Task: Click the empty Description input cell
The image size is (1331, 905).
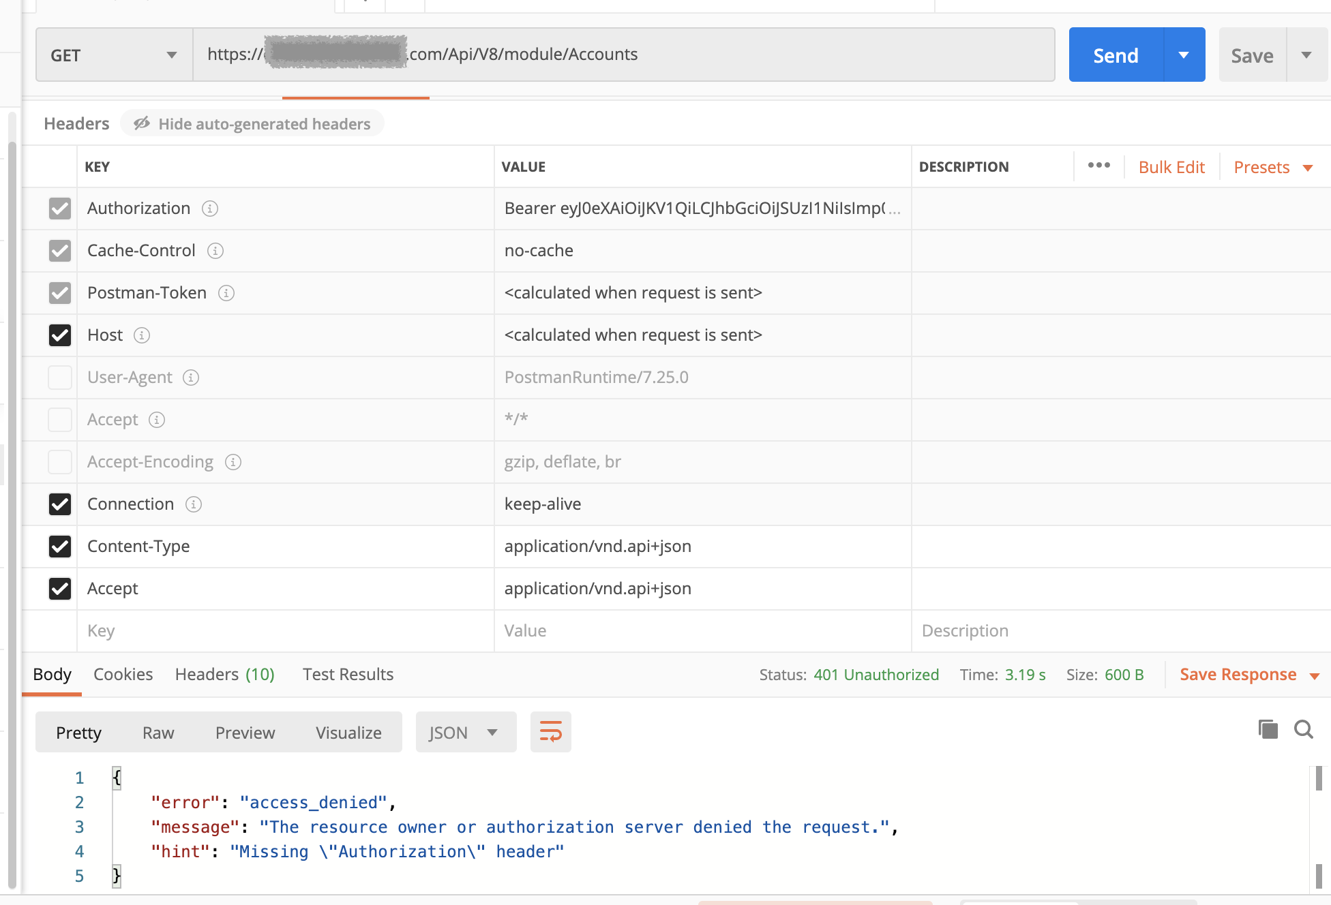Action: pyautogui.click(x=1121, y=631)
